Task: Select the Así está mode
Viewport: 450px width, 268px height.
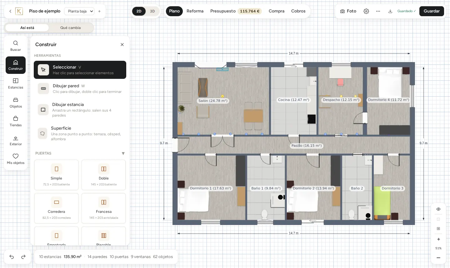Action: coord(27,28)
